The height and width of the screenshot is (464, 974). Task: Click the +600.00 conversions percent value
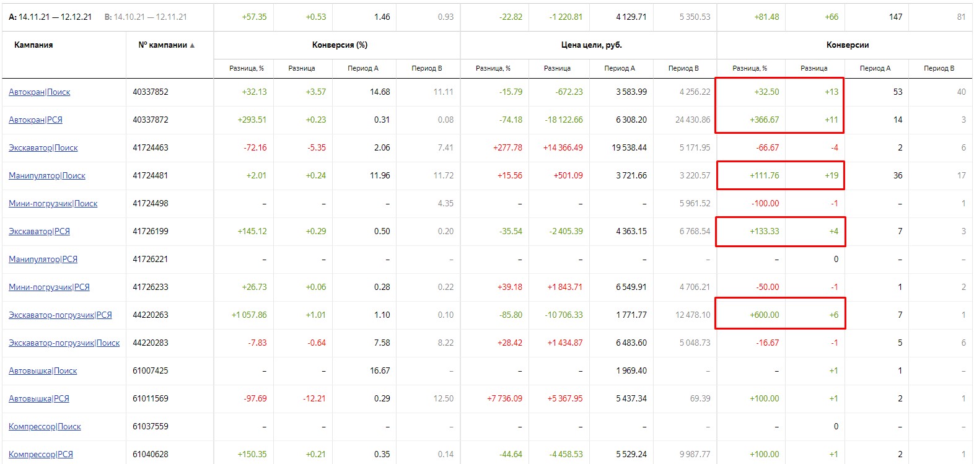coord(764,315)
